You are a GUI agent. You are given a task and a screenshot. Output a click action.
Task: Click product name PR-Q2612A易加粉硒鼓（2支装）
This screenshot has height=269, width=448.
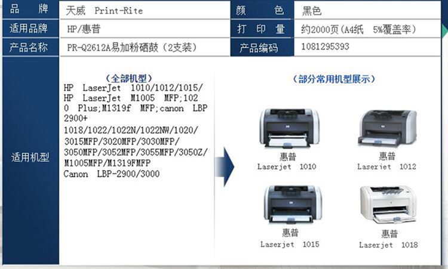(x=132, y=47)
